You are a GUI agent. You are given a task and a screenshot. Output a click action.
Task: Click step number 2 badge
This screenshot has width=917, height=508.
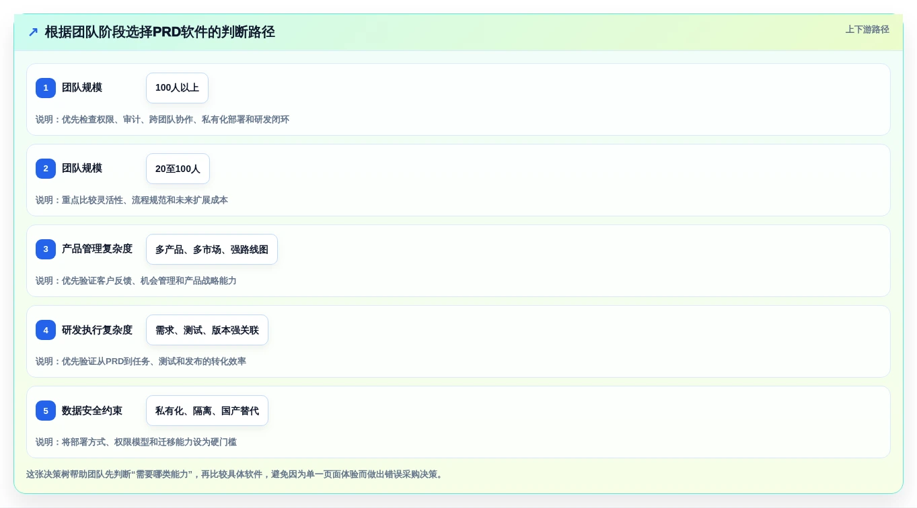46,169
